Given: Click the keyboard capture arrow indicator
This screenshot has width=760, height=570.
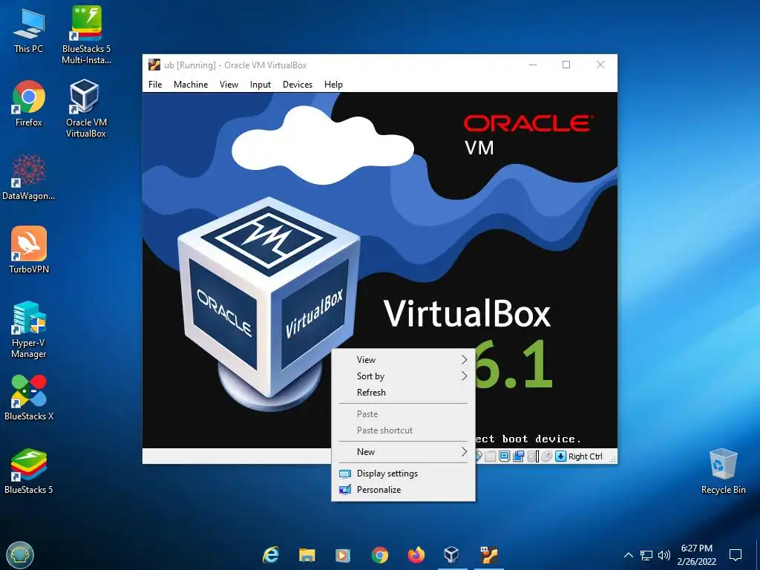Looking at the screenshot, I should [561, 456].
